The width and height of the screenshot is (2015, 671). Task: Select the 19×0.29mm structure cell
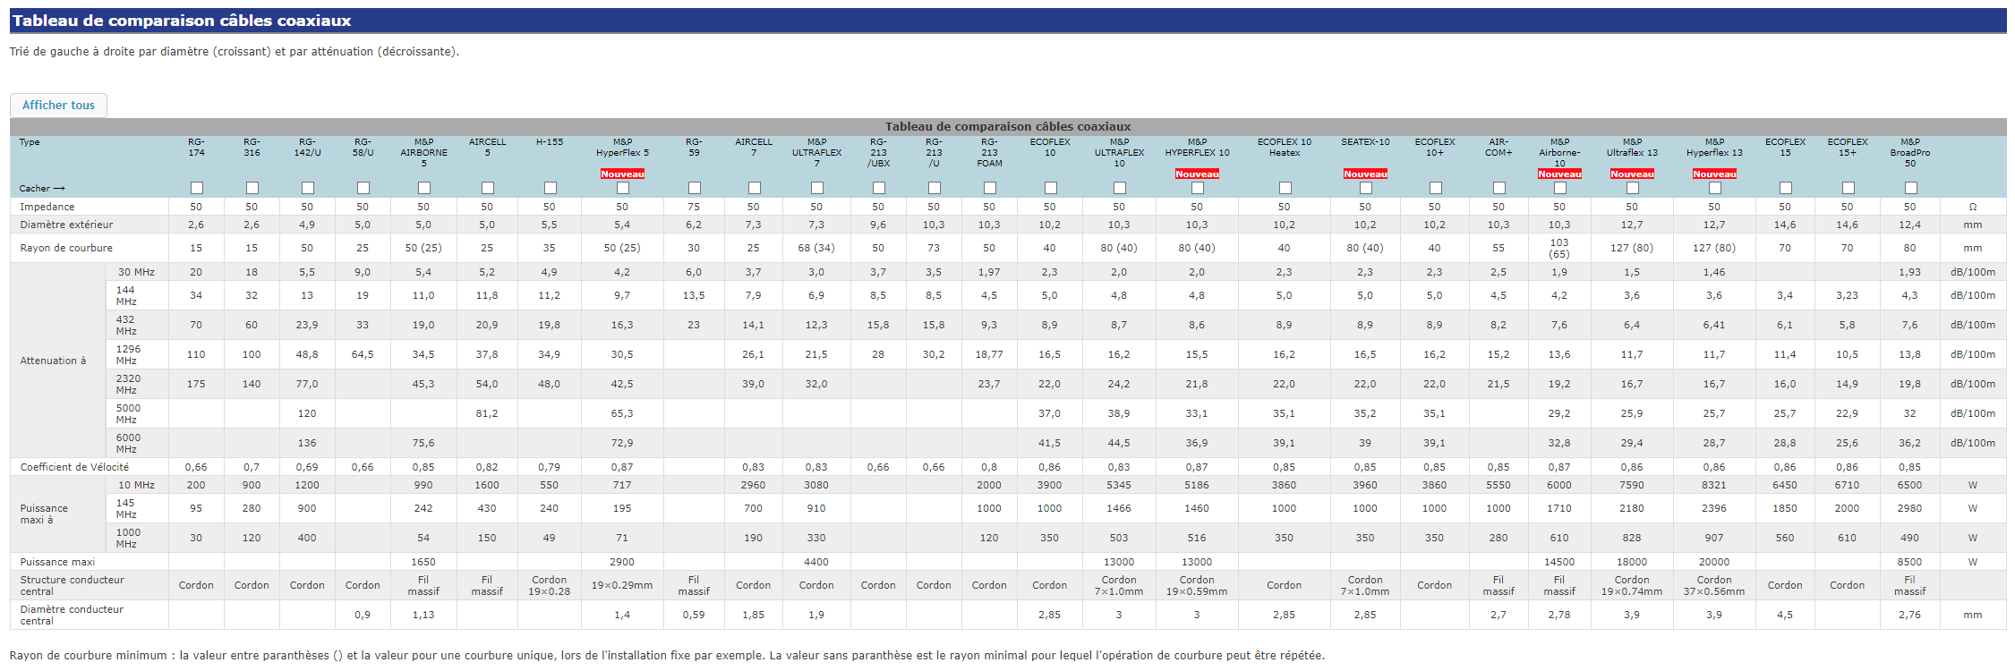click(x=622, y=585)
